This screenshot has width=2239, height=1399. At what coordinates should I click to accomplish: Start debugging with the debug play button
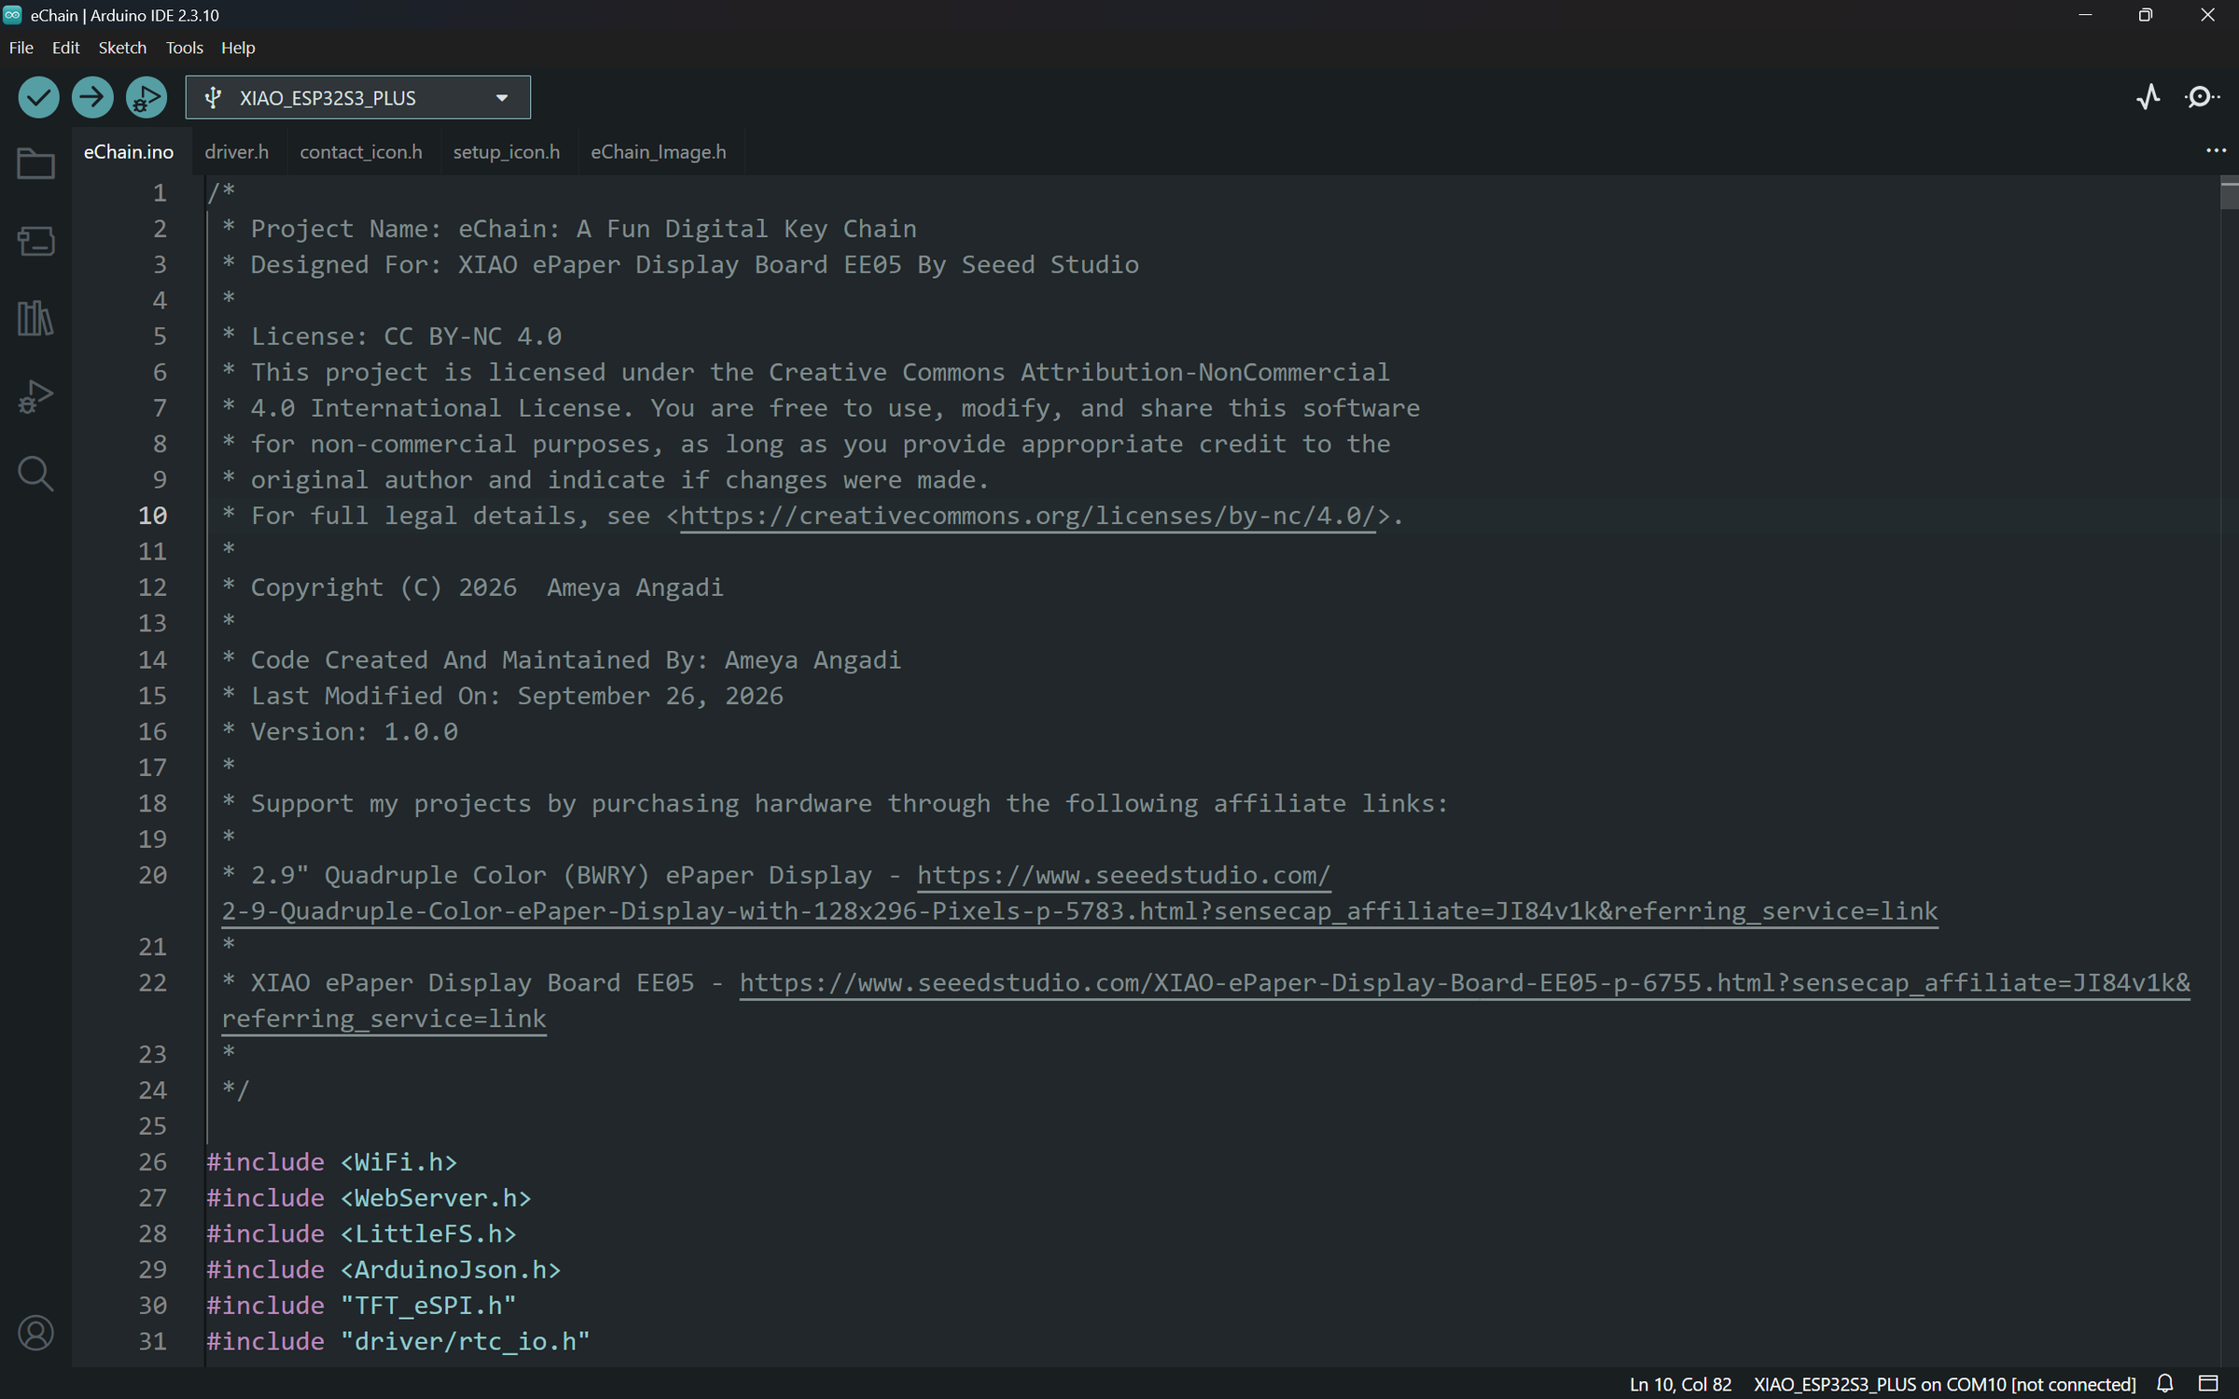click(146, 97)
